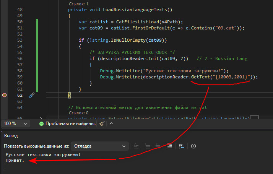Click line number 48 in the margin

[20, 10]
